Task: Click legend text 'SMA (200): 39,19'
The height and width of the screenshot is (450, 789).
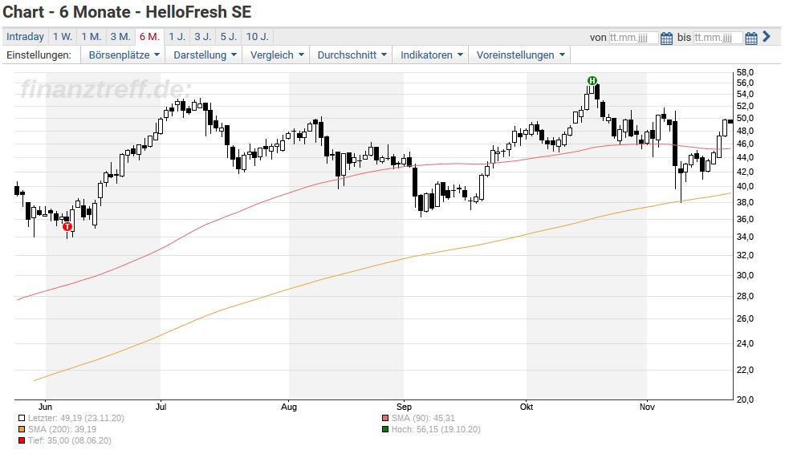Action: point(63,429)
